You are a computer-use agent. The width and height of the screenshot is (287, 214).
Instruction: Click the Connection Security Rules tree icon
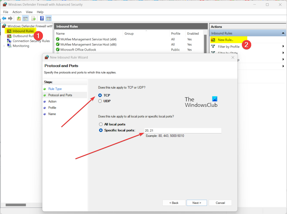[x=9, y=41]
